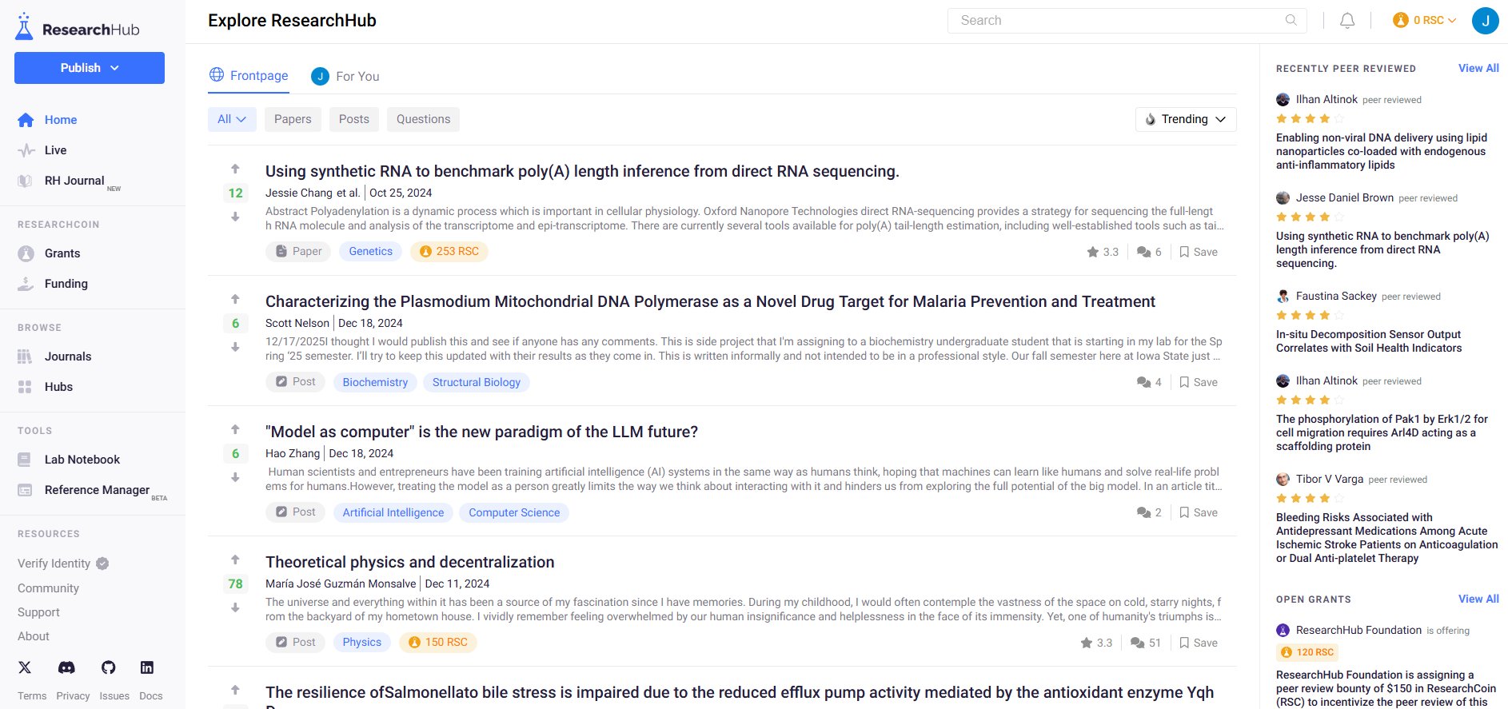Open comments on the poly(A) paper (6)
Viewport: 1508px width, 709px height.
[1149, 252]
